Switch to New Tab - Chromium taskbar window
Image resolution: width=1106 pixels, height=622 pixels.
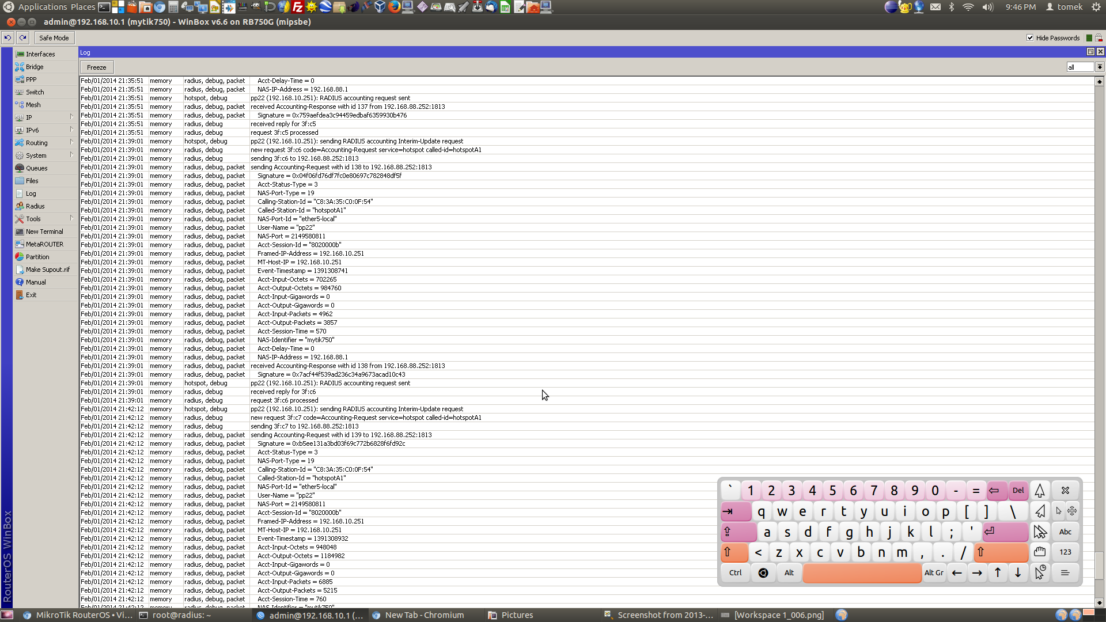[x=423, y=615]
